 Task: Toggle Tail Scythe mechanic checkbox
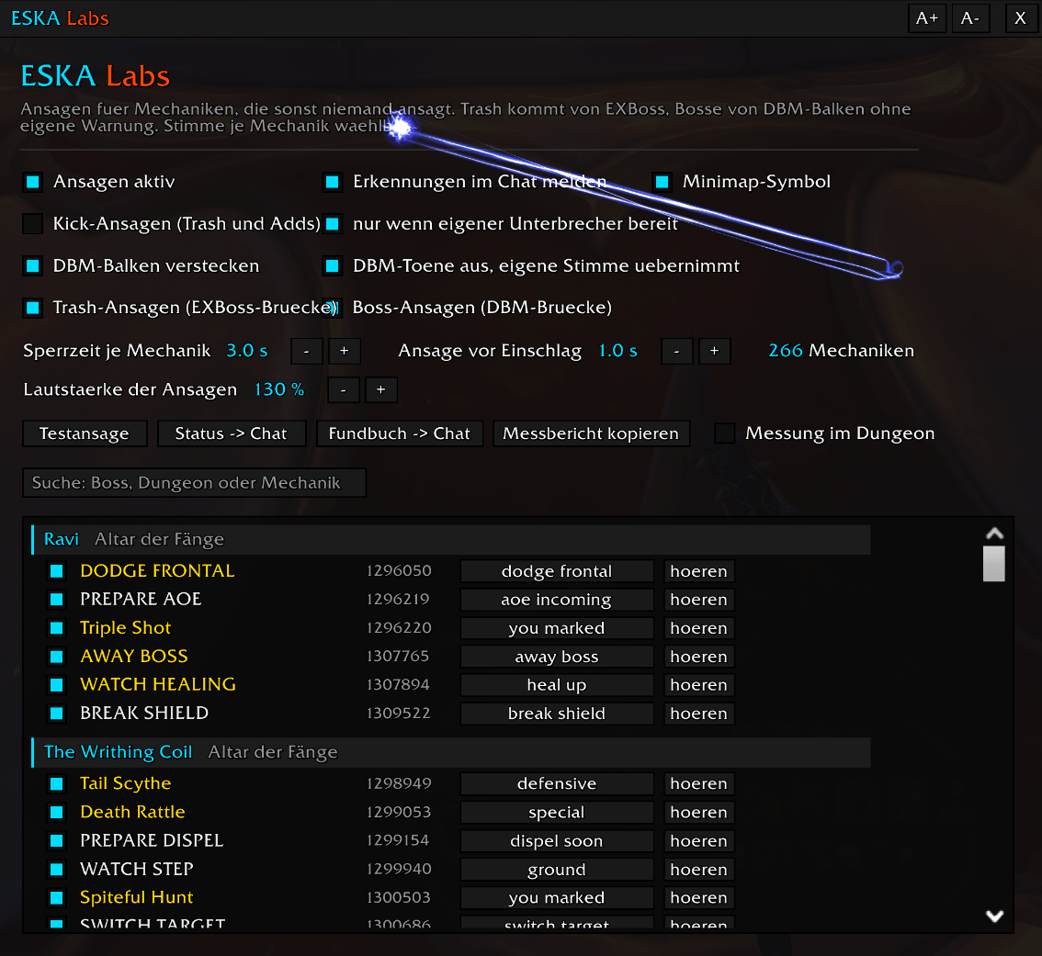point(56,784)
